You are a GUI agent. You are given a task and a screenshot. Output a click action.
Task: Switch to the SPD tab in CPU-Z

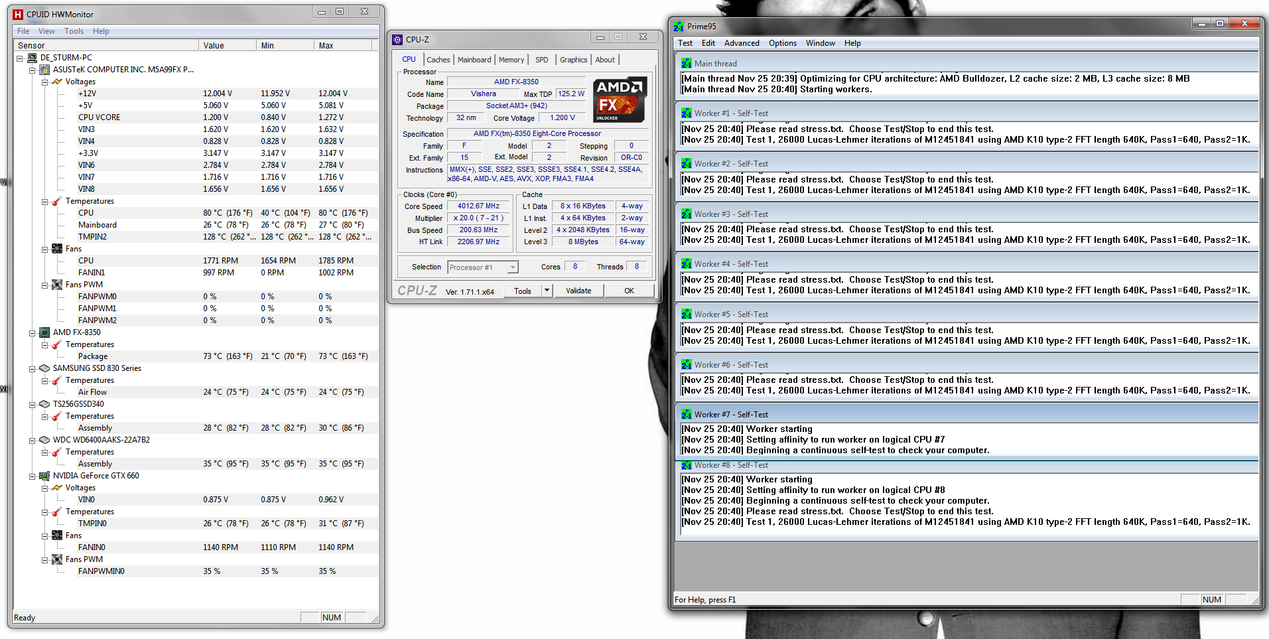[x=542, y=60]
